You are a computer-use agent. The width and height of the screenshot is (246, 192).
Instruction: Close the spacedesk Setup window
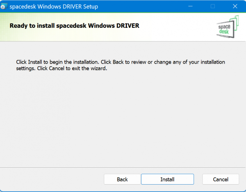(x=235, y=7)
